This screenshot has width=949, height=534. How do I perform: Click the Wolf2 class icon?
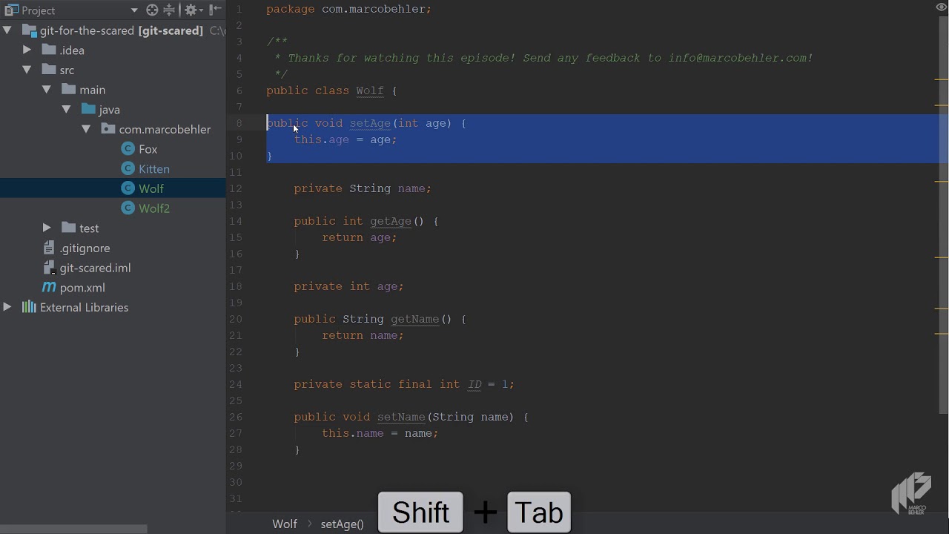click(128, 208)
